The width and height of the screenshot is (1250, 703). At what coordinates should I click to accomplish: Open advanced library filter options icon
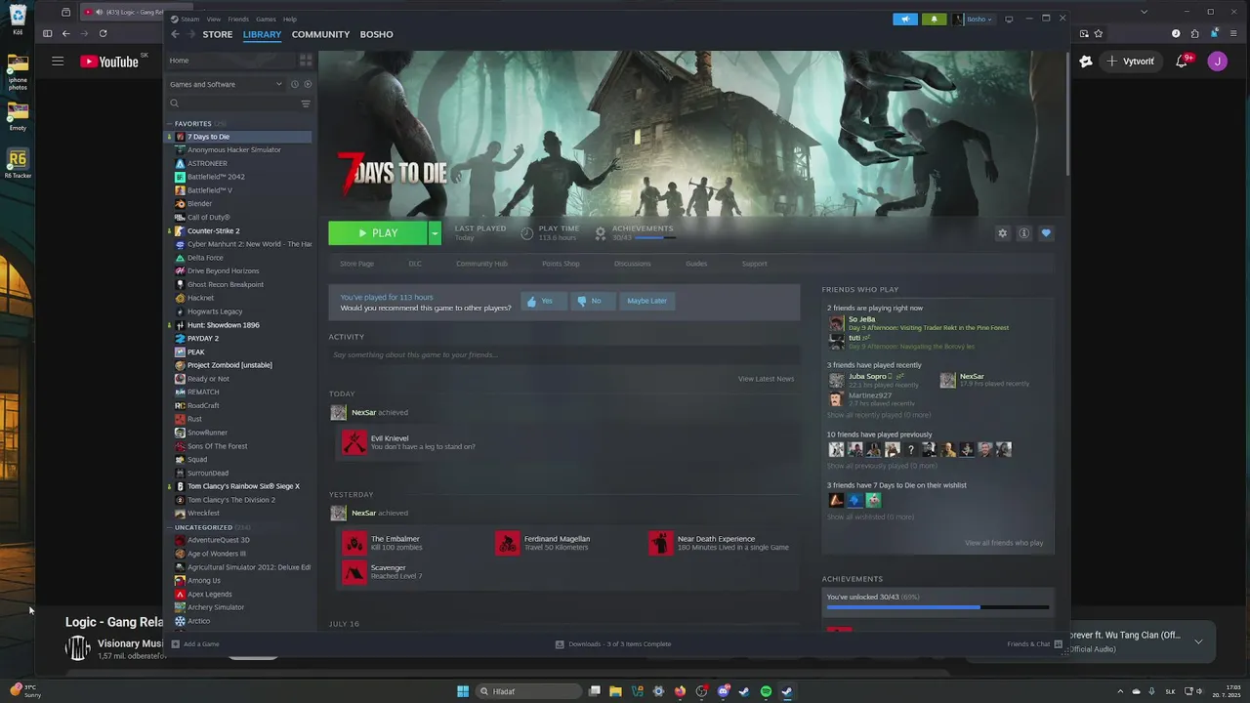[x=306, y=103]
